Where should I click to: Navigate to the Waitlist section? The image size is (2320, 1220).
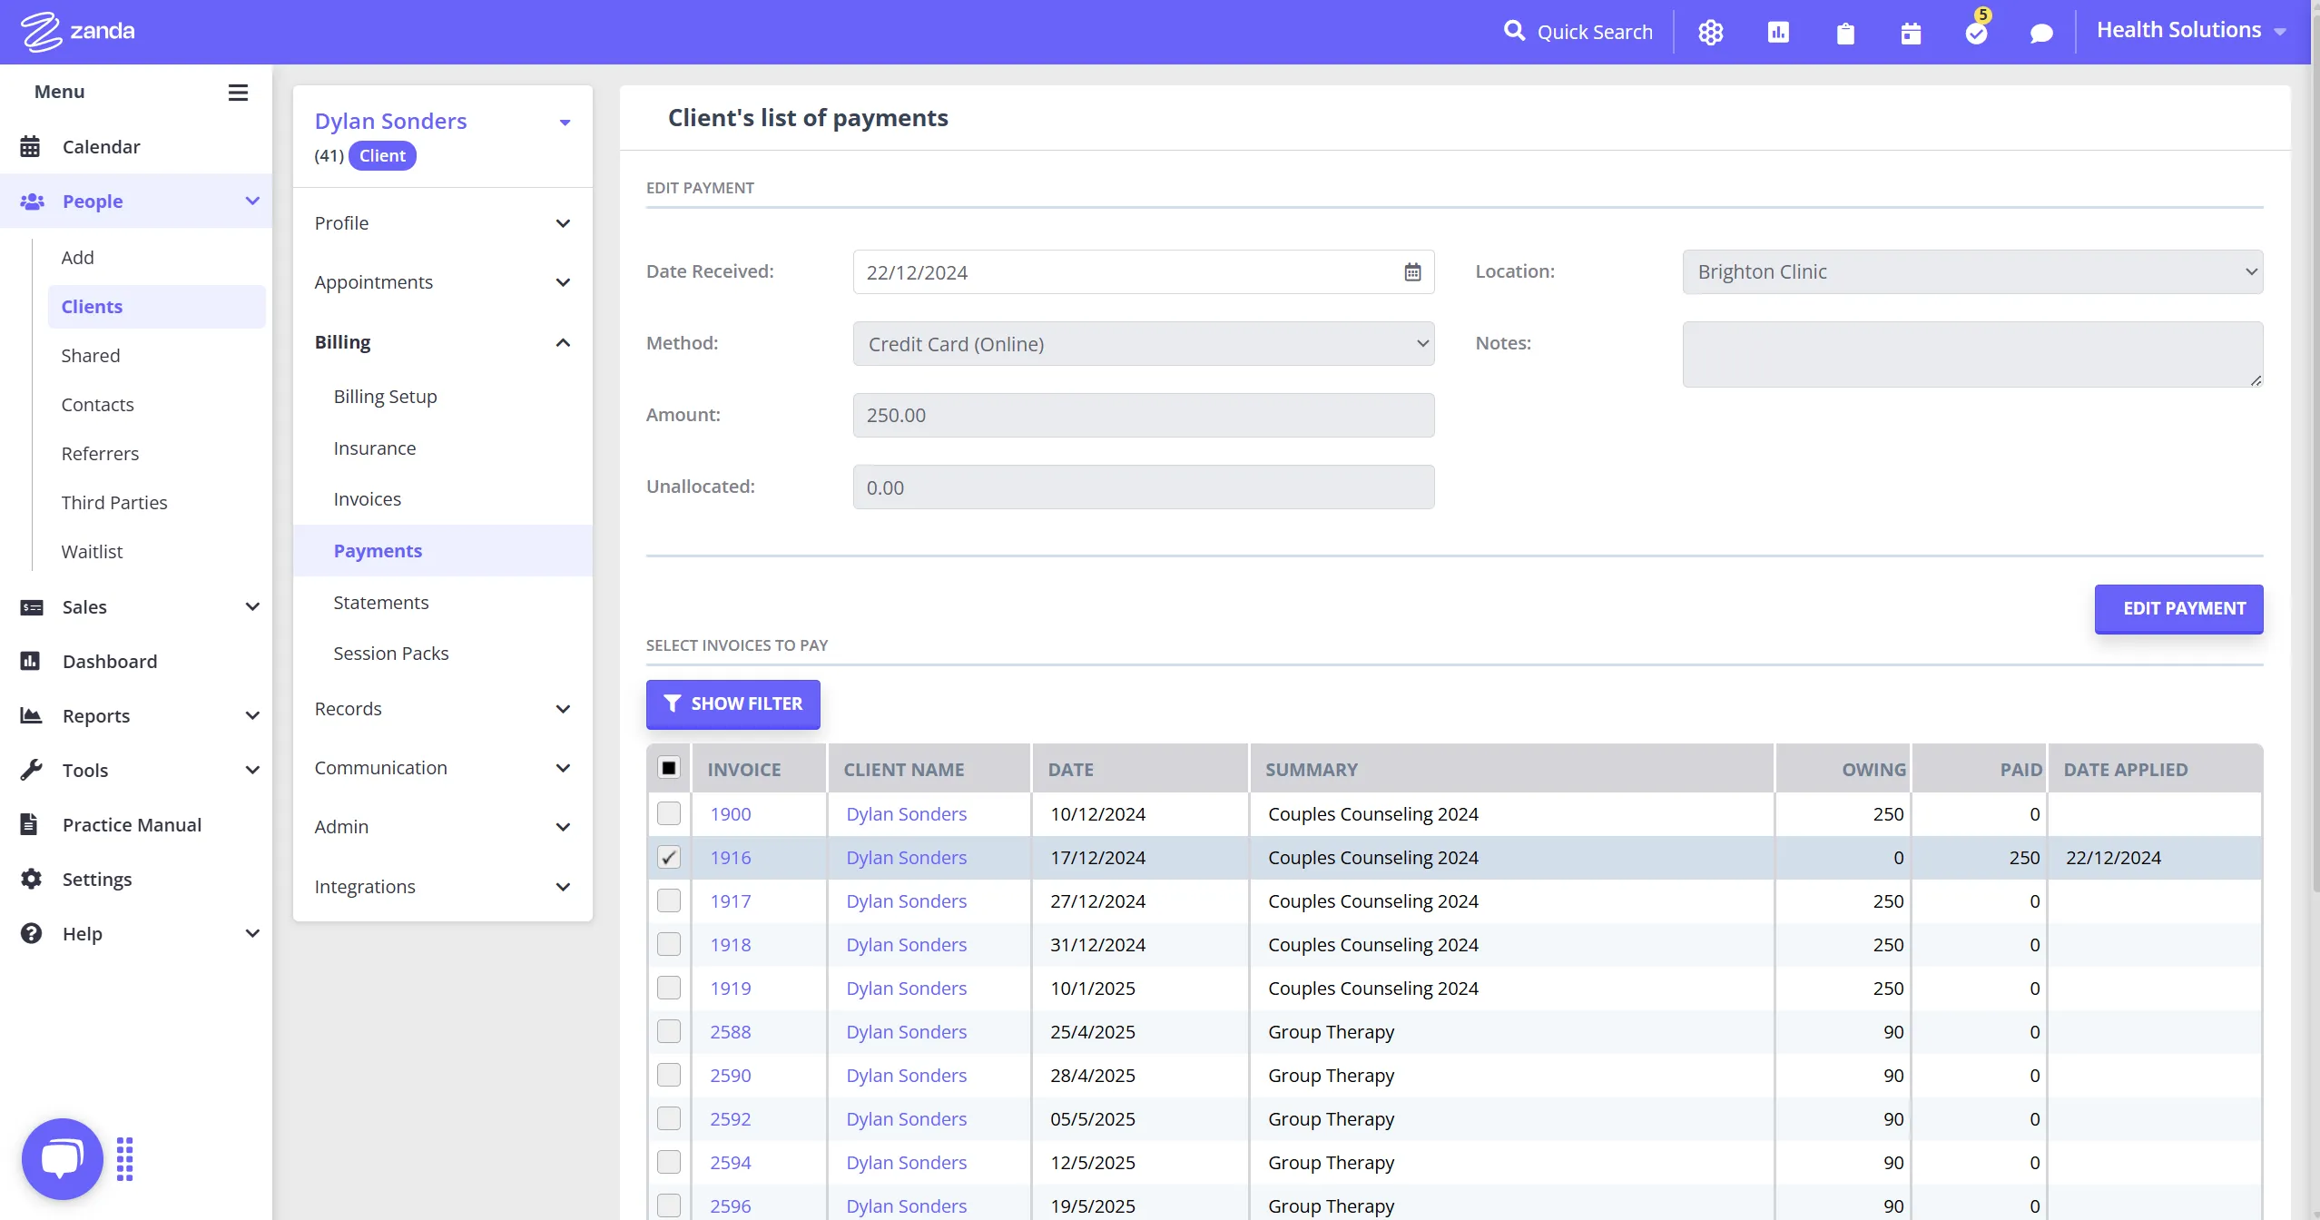(91, 551)
